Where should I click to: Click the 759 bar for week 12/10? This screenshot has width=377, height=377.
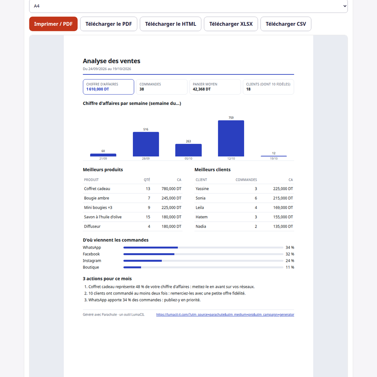click(x=231, y=138)
